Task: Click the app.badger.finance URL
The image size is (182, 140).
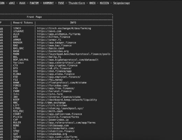Action: 57,43
